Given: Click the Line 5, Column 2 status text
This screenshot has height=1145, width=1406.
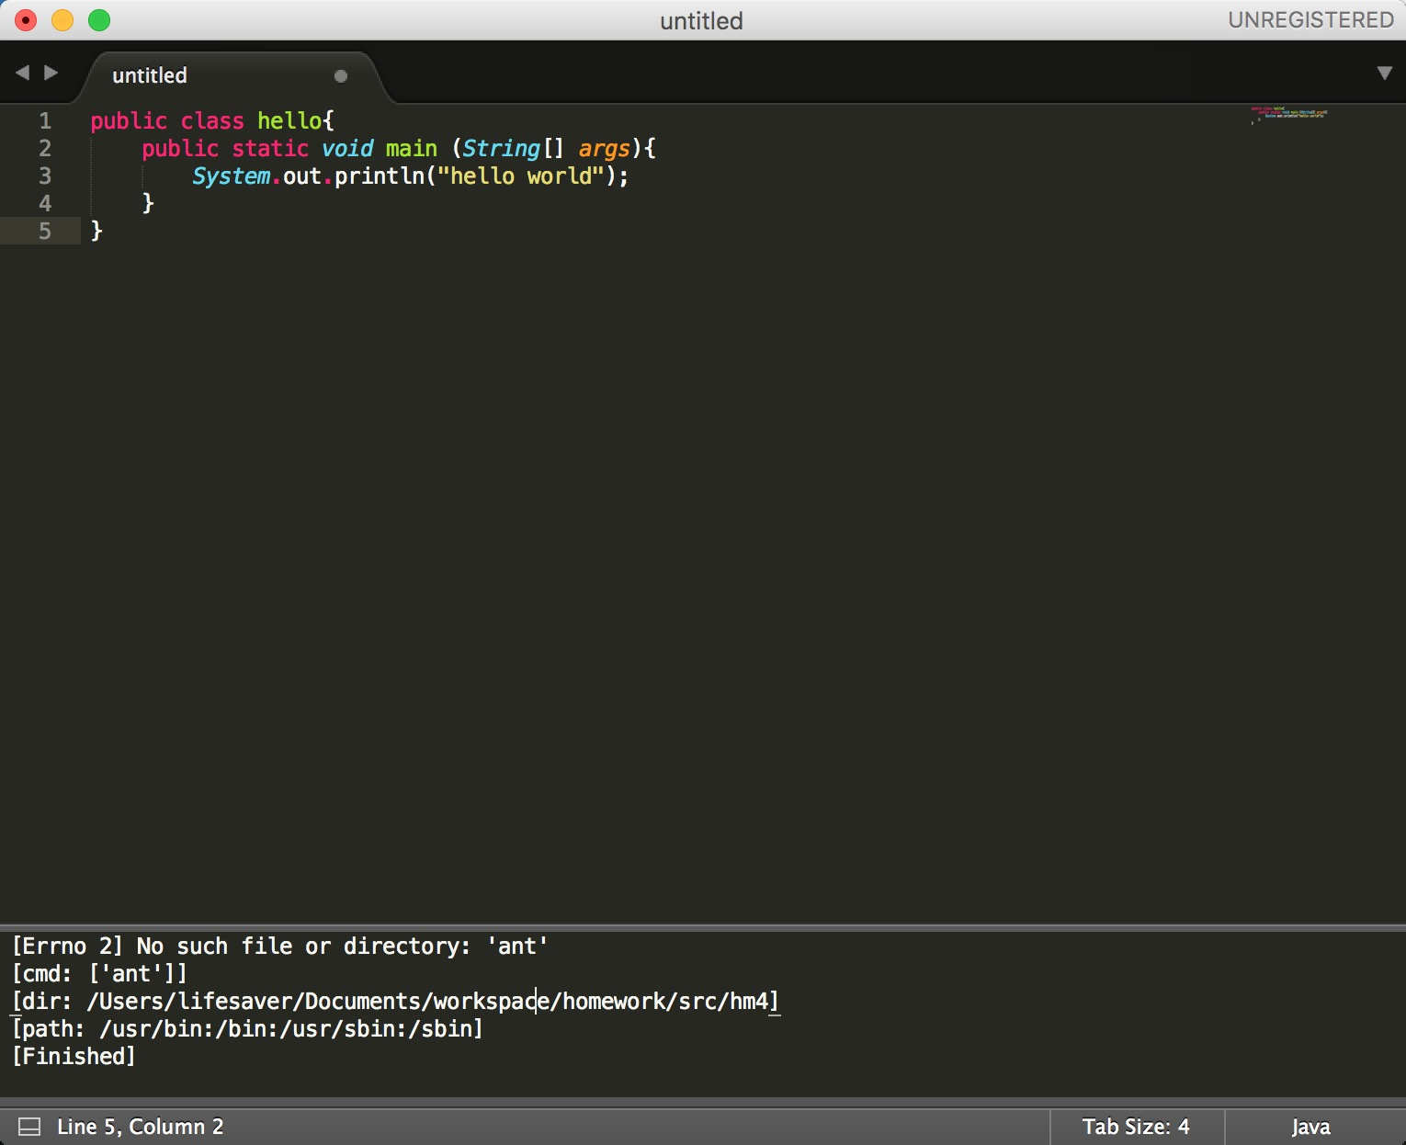Looking at the screenshot, I should pos(140,1127).
